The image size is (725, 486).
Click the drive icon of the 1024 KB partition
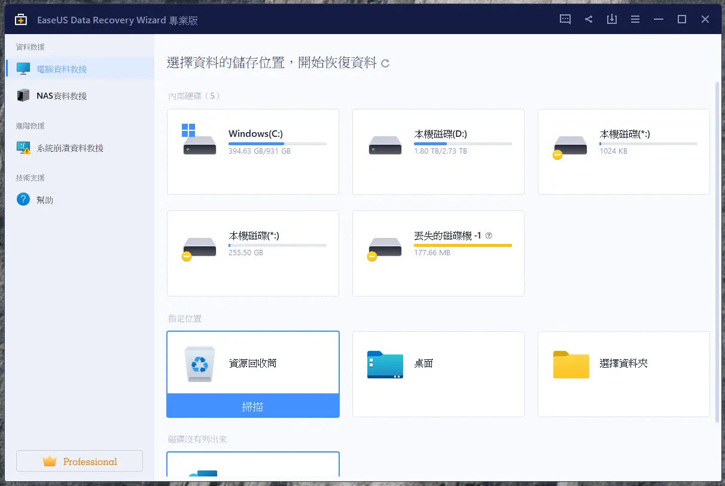[x=570, y=146]
